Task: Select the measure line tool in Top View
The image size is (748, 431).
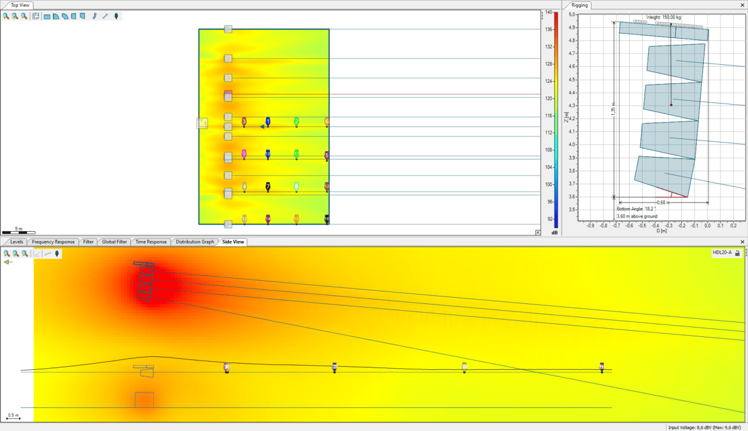Action: click(105, 16)
